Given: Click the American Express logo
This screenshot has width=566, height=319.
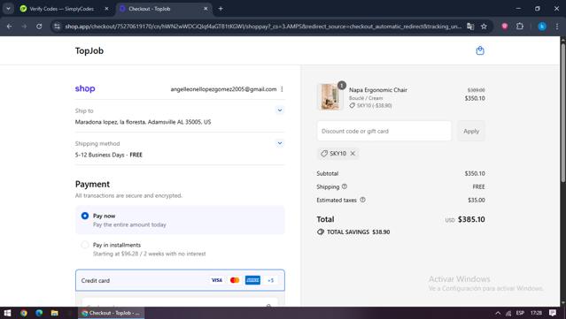Looking at the screenshot, I should tap(252, 280).
